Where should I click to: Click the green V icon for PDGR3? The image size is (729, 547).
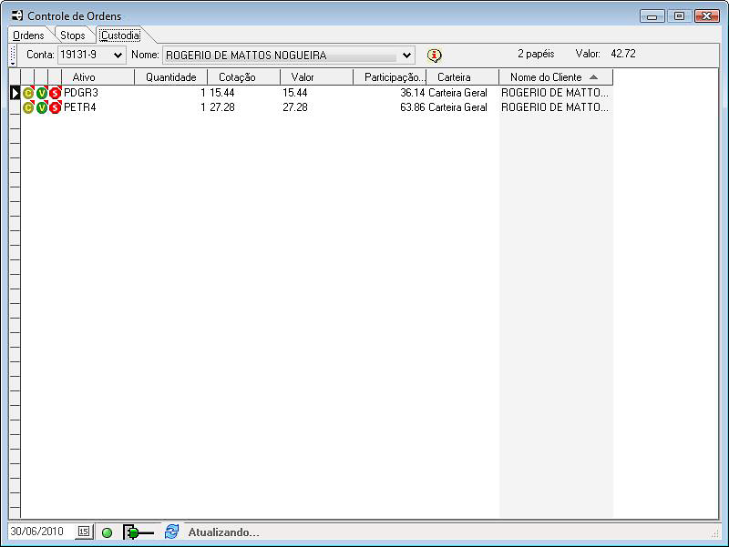pyautogui.click(x=41, y=93)
